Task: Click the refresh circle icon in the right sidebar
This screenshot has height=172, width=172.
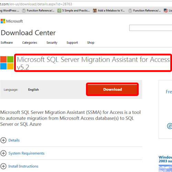Action: pos(170,126)
